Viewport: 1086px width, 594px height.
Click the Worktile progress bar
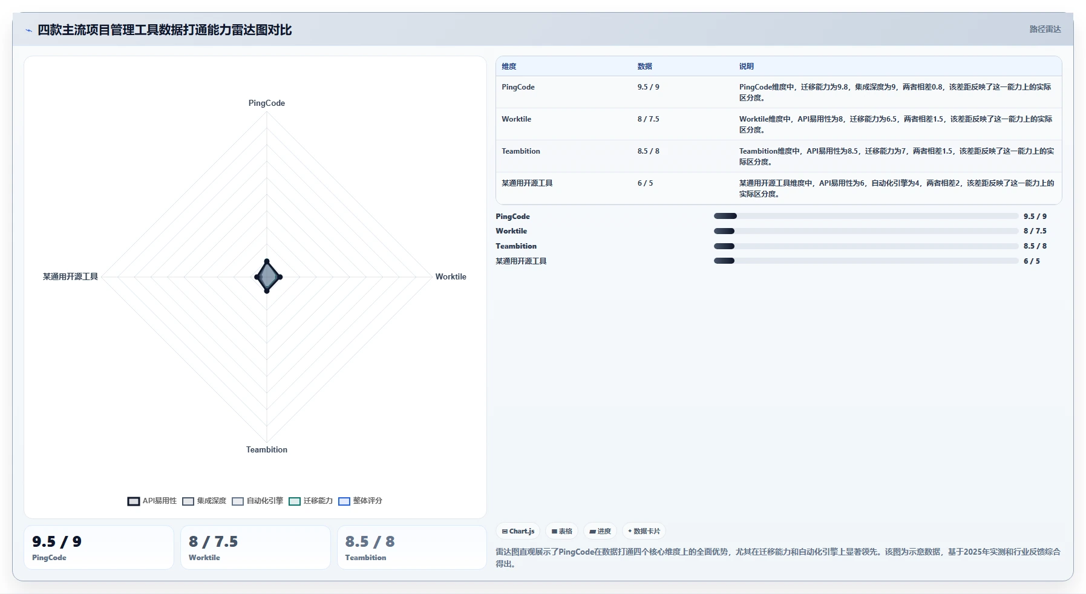tap(866, 231)
